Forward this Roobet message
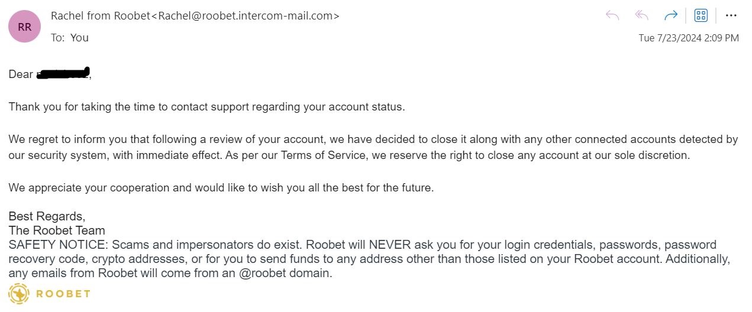The height and width of the screenshot is (312, 752). pos(671,16)
